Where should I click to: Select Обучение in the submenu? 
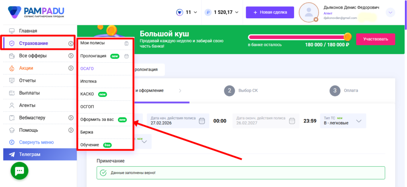pos(89,145)
